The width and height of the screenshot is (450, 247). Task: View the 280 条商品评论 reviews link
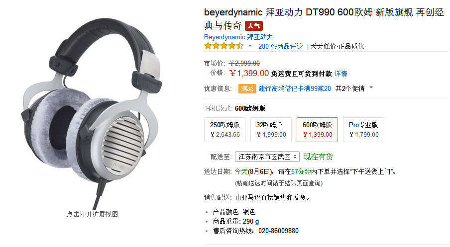[280, 46]
